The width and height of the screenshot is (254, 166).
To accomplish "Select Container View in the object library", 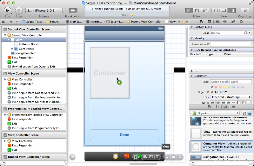I will pos(221,147).
